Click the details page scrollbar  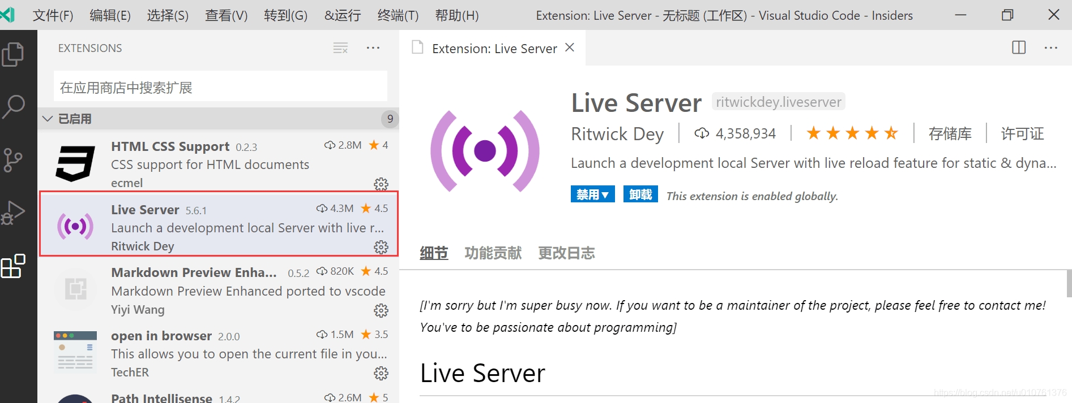(x=1069, y=283)
